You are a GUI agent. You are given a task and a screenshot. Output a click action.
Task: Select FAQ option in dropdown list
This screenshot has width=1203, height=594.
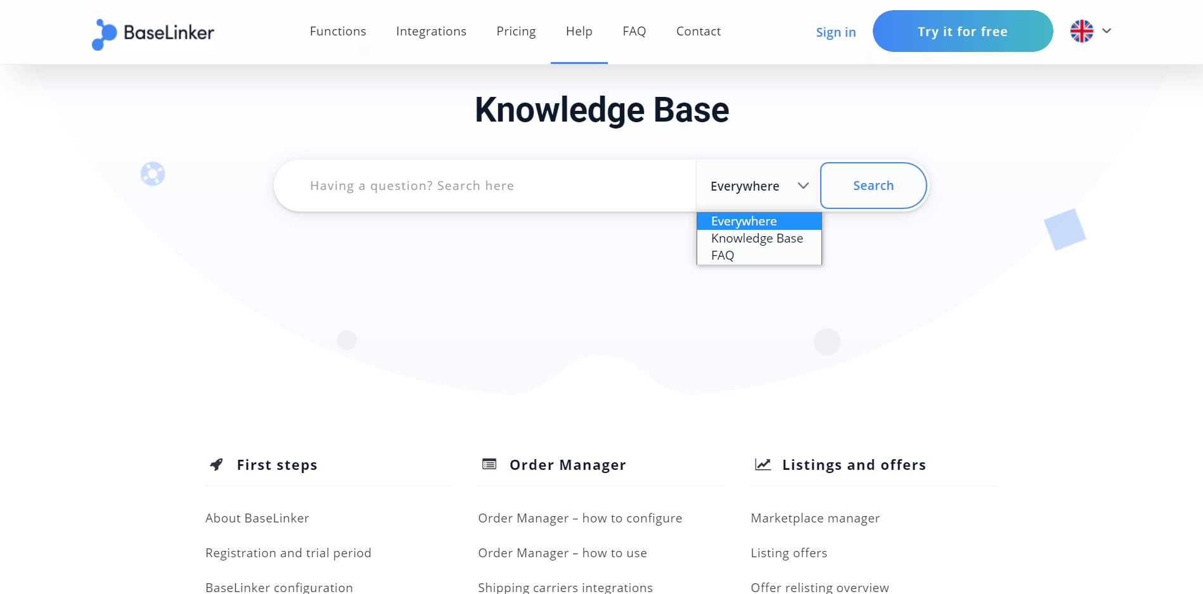(759, 255)
